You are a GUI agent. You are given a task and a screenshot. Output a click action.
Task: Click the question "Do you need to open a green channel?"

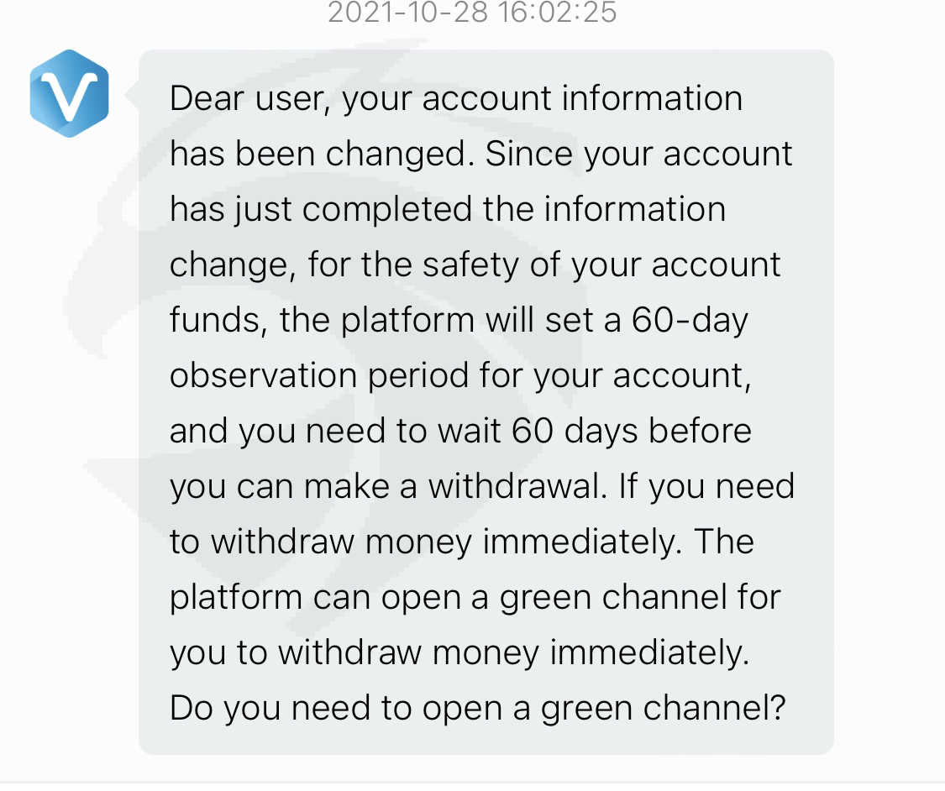click(x=477, y=709)
